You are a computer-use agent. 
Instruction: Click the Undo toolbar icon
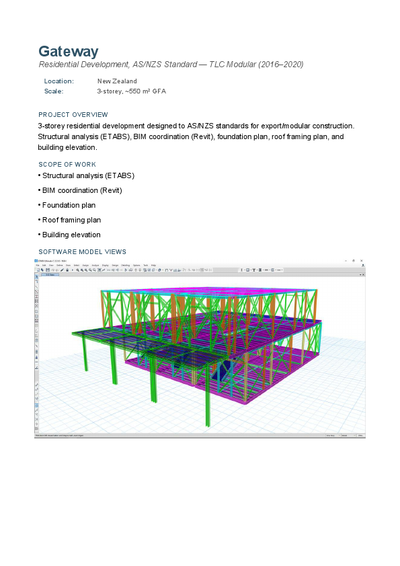click(x=52, y=270)
